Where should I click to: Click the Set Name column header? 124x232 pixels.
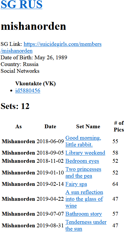(x=88, y=127)
